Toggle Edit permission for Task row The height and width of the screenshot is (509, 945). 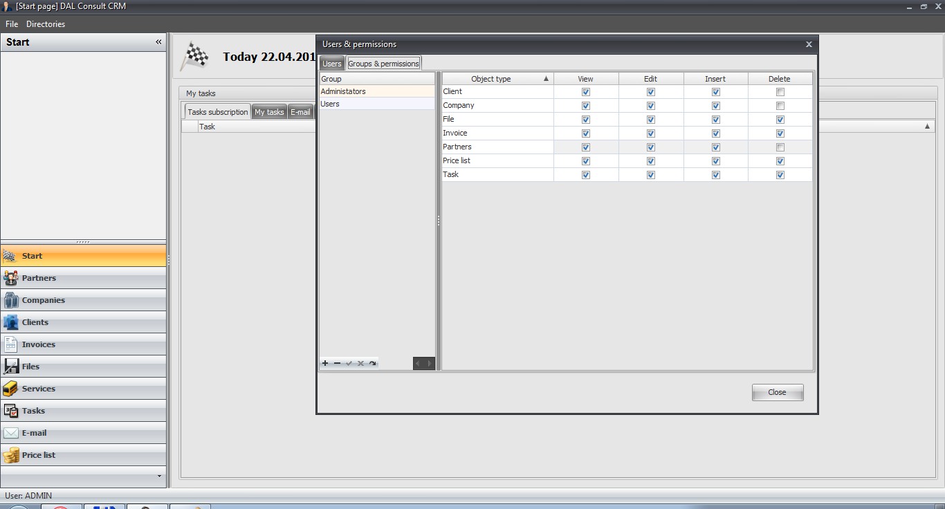tap(651, 175)
